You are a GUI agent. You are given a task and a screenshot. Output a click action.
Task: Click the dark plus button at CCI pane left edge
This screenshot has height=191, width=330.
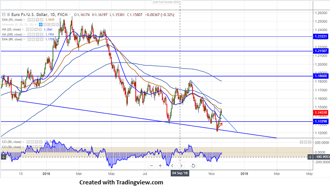(x=4, y=157)
